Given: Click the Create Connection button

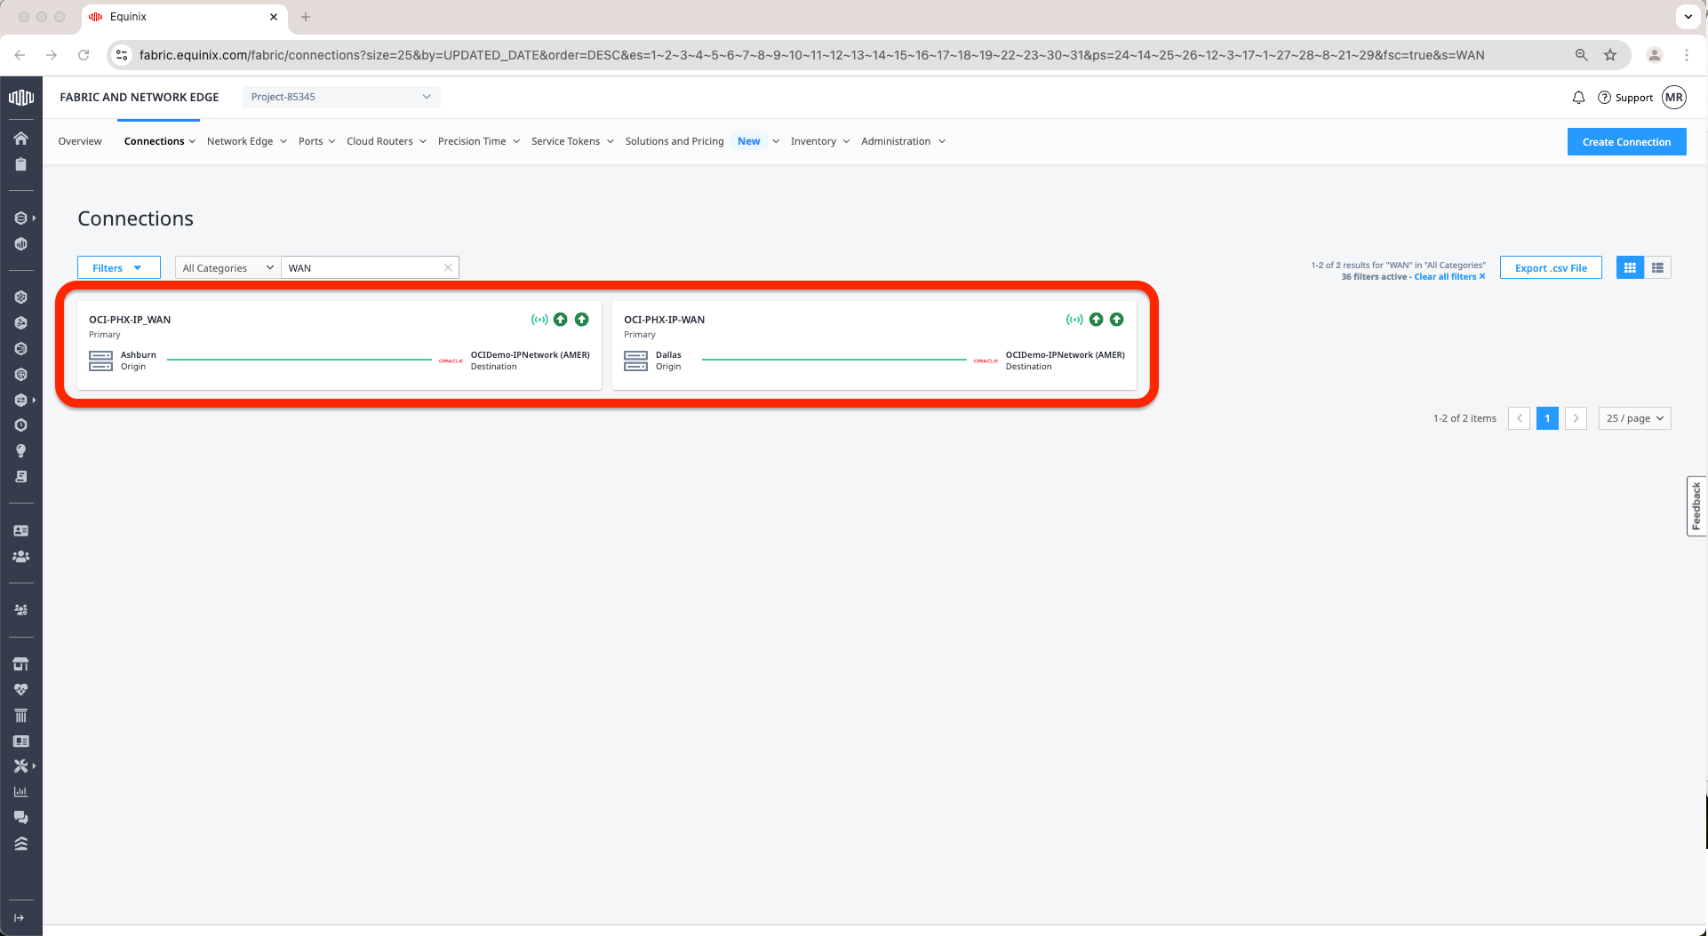Looking at the screenshot, I should (x=1626, y=142).
